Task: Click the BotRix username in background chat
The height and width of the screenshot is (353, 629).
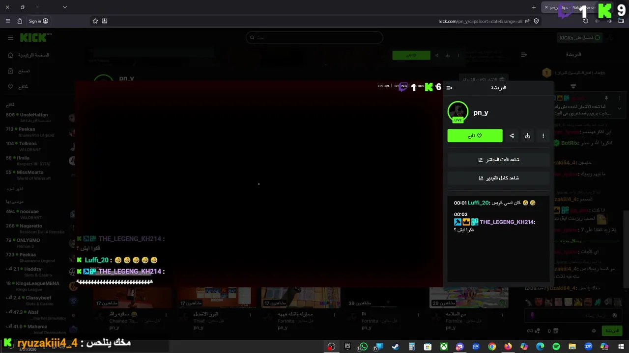Action: pyautogui.click(x=570, y=143)
